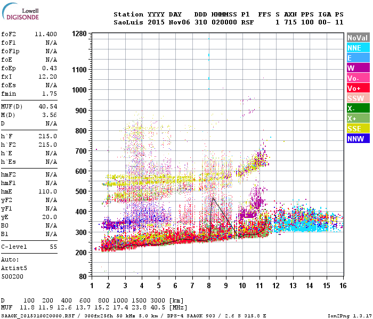Click the SaoLuis station name
This screenshot has height=319, width=373.
coord(128,22)
